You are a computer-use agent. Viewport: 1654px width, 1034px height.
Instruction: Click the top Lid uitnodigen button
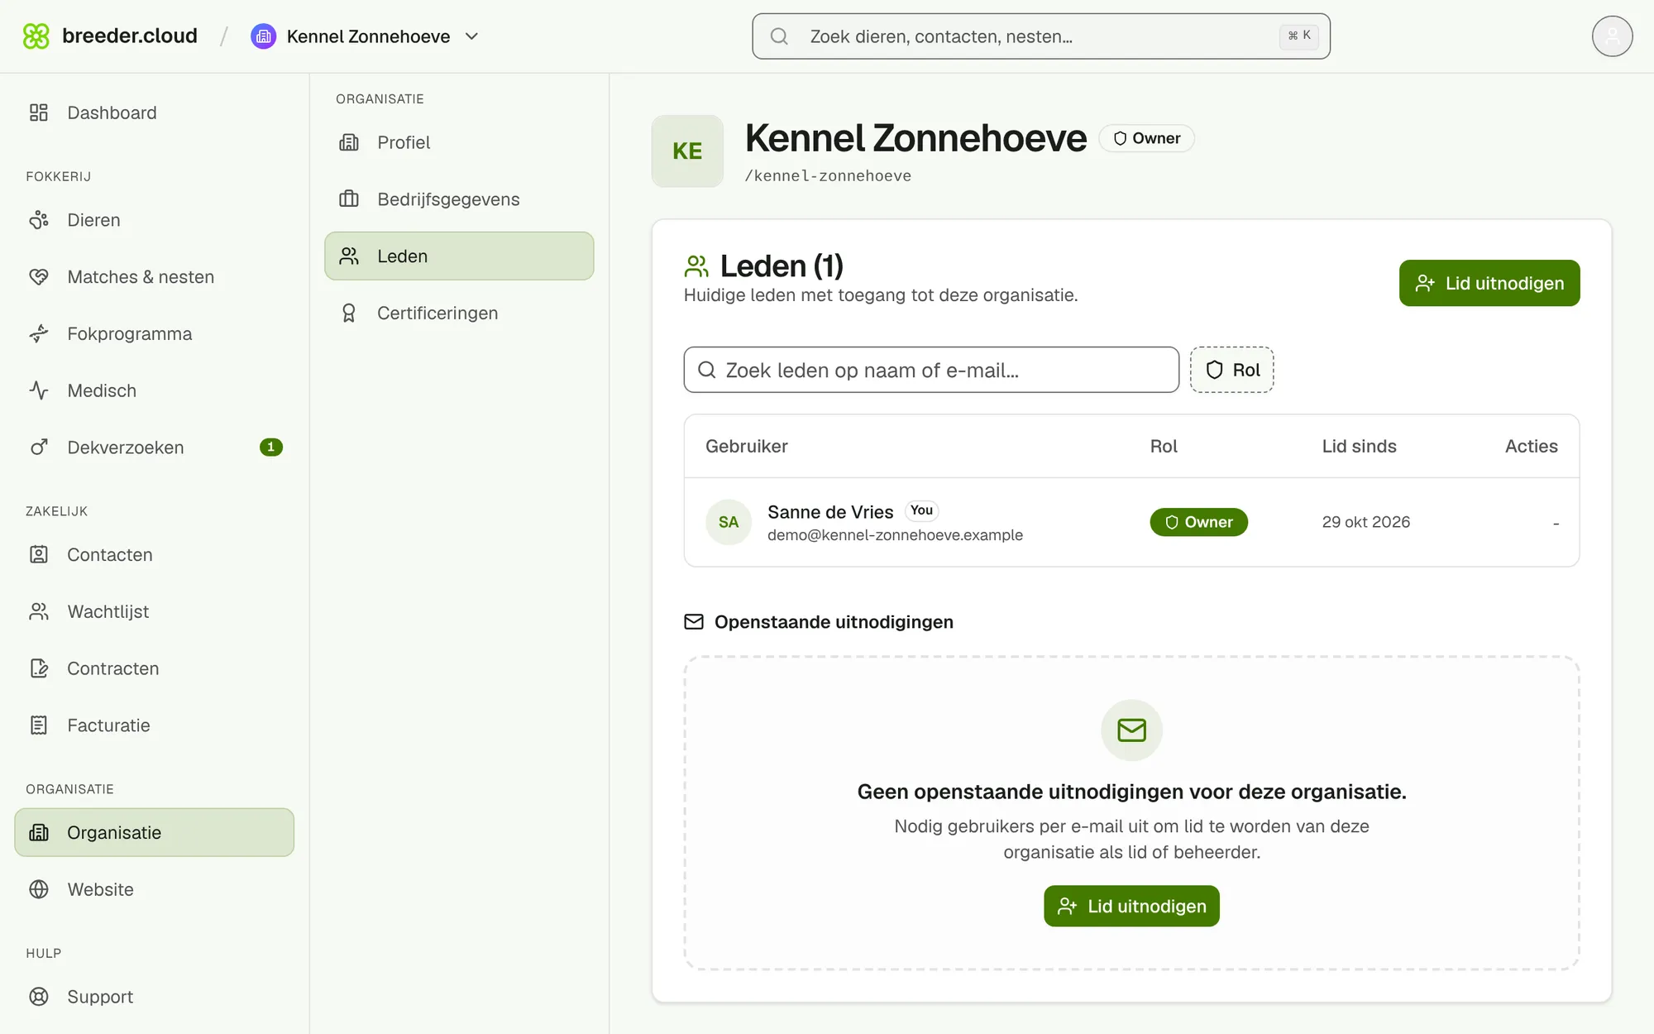coord(1489,283)
